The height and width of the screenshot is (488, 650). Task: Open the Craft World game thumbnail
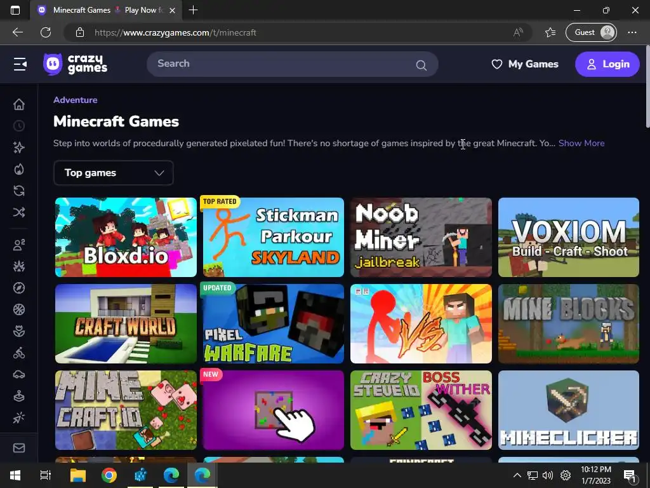(126, 323)
